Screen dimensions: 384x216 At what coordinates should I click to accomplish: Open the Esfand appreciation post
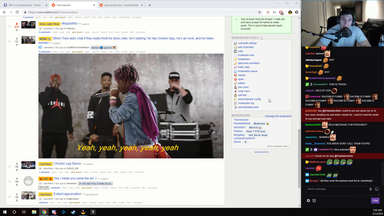pos(67,194)
